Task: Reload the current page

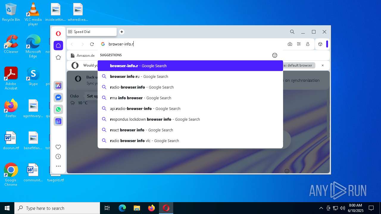Action: pyautogui.click(x=92, y=44)
